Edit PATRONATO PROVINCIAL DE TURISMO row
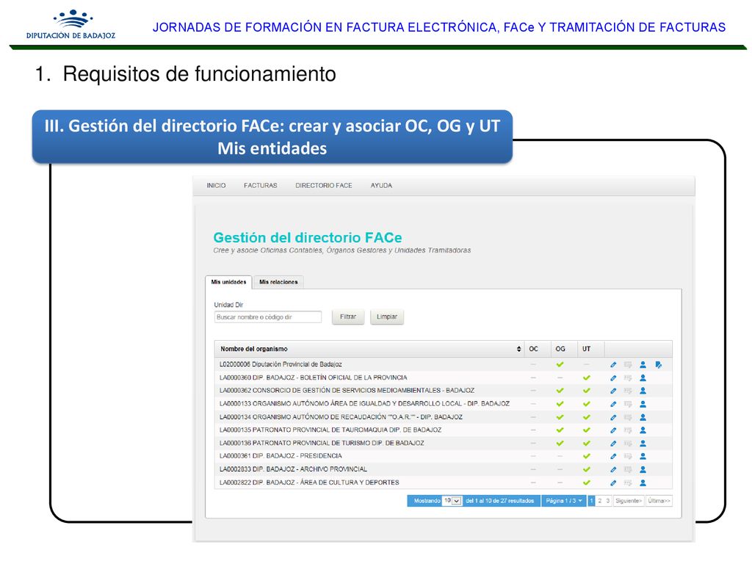 613,444
